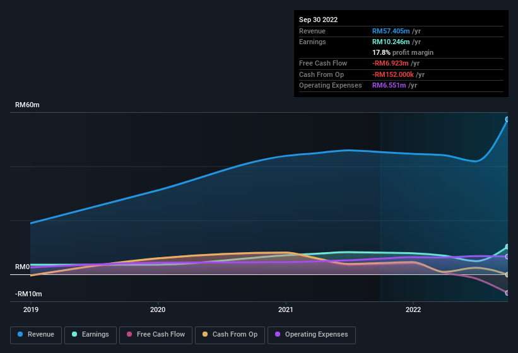
Task: Click the Earnings row label in tooltip
Action: click(x=312, y=42)
